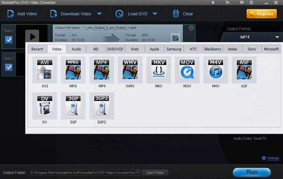Open the DVD/VCD tab
283x179 pixels.
tap(115, 49)
